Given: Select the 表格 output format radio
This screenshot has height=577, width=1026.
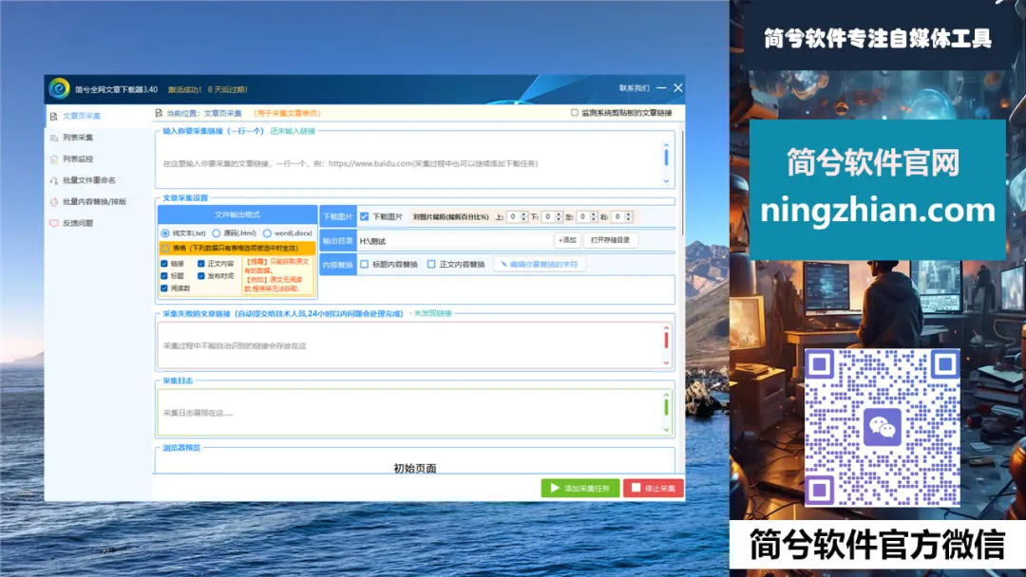Looking at the screenshot, I should [165, 249].
